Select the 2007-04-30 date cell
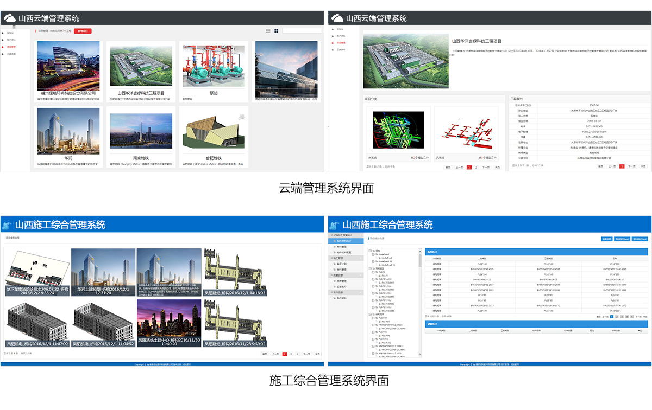652x410 pixels. pyautogui.click(x=594, y=121)
